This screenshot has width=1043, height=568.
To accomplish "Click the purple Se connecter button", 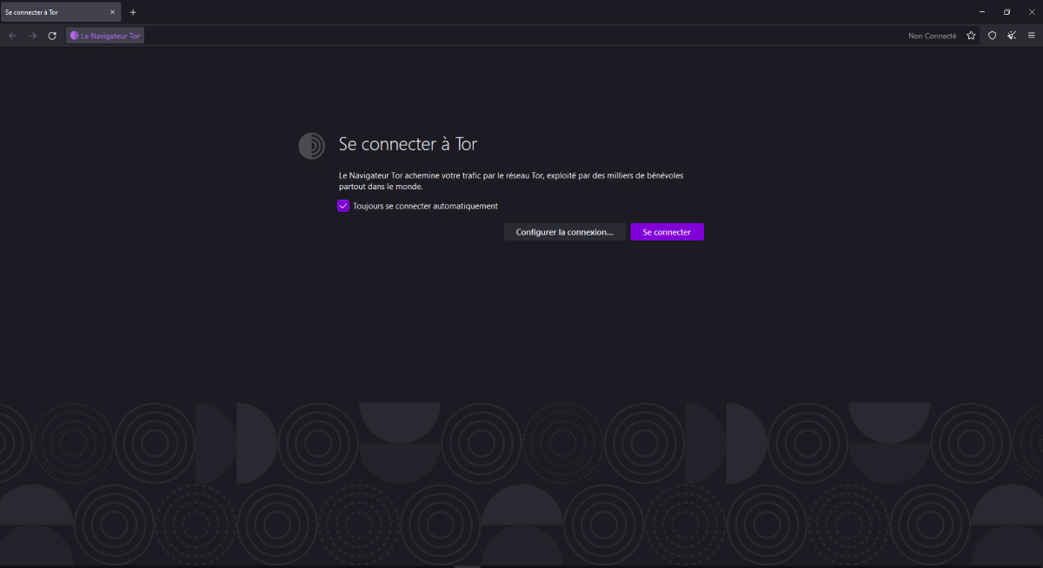I will pyautogui.click(x=667, y=232).
